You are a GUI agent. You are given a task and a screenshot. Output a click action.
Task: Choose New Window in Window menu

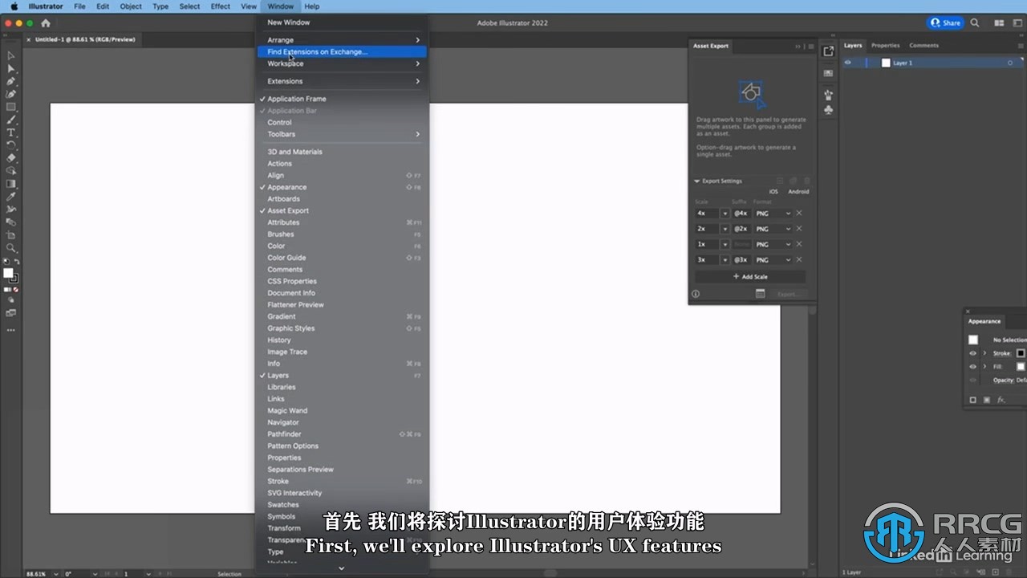342,22
